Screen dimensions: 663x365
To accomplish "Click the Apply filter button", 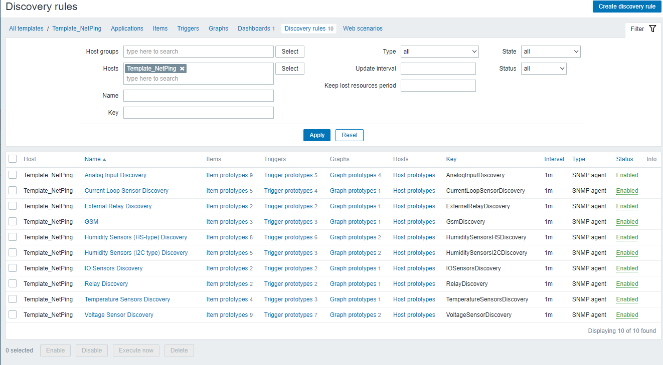I will coord(317,135).
